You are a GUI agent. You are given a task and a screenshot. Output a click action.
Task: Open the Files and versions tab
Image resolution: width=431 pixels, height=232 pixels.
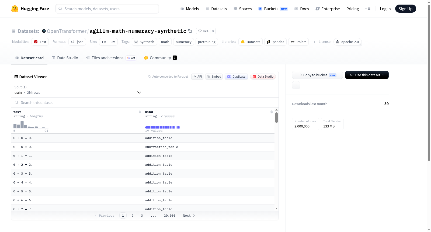pyautogui.click(x=111, y=58)
